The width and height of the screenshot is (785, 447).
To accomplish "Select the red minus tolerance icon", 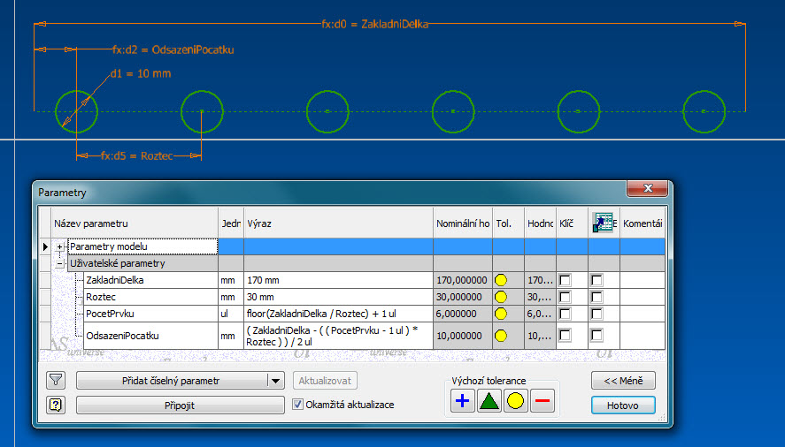I will pyautogui.click(x=543, y=401).
